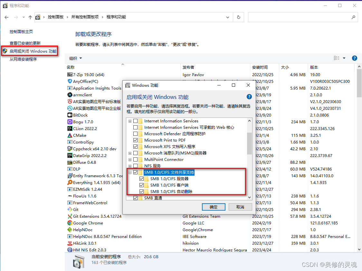Click the Diffuse 0.4.8 icon
362x271 pixels.
point(70,162)
